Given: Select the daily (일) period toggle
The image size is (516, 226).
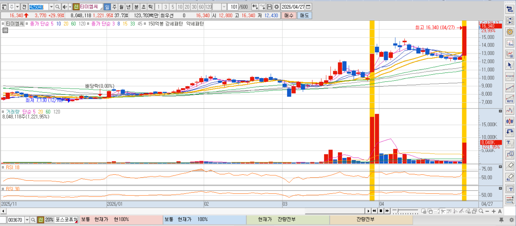Looking at the screenshot, I should 107,7.
